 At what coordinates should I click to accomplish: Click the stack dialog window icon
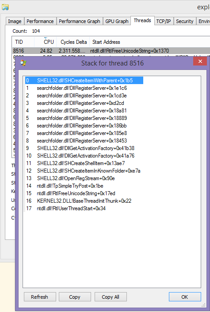(23, 63)
